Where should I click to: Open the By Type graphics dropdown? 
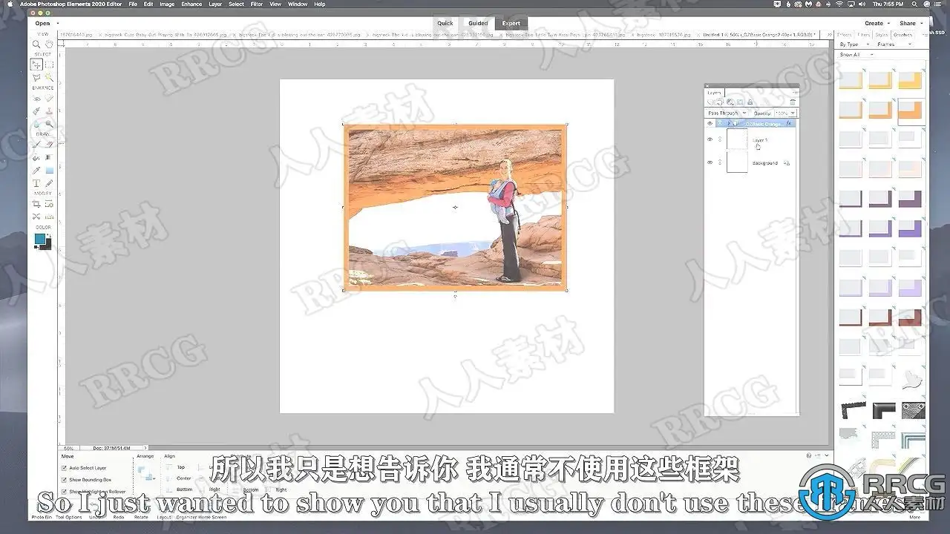[x=854, y=44]
